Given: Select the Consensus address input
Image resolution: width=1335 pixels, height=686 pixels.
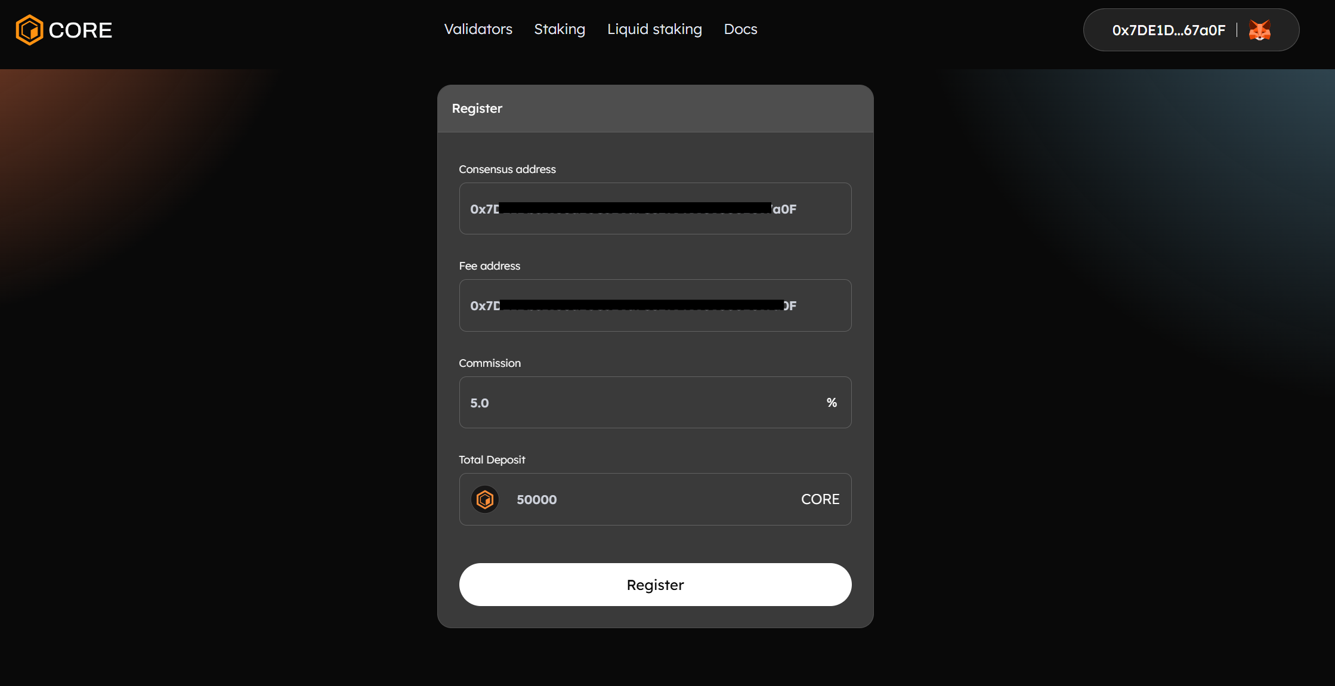Looking at the screenshot, I should coord(655,208).
